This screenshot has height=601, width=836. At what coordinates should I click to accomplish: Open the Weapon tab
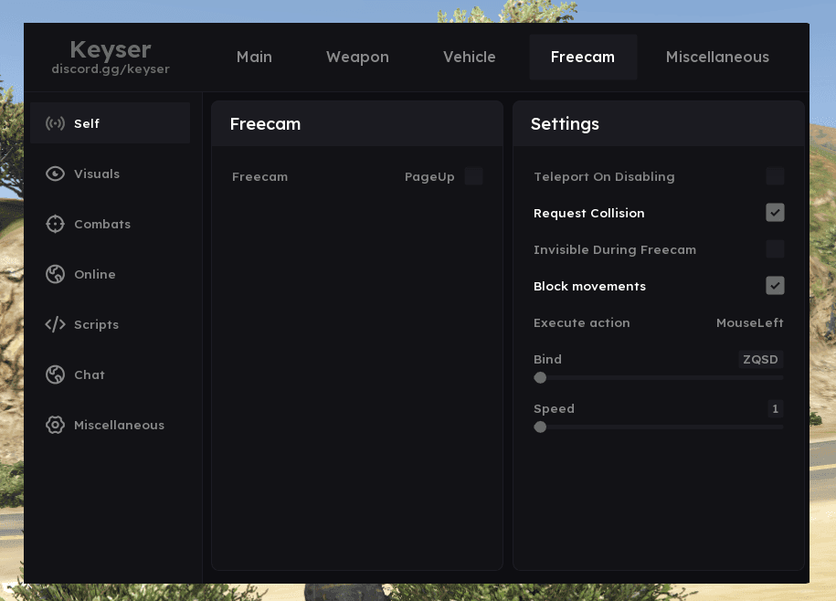pos(357,57)
